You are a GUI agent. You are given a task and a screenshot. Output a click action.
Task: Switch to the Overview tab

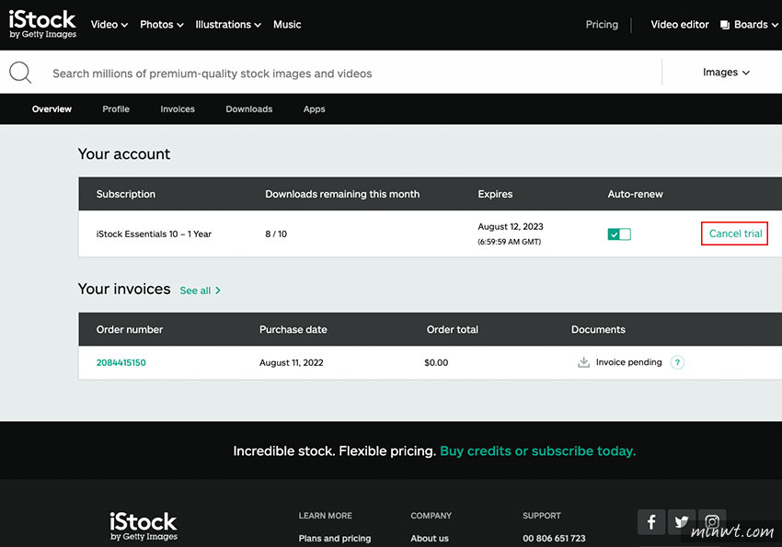(52, 109)
